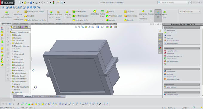Click the Rebuild traffic light icon
The width and height of the screenshot is (203, 109).
coord(54,3)
